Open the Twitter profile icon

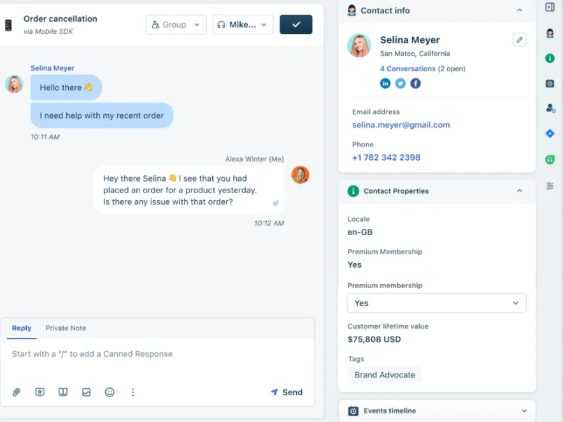click(401, 84)
